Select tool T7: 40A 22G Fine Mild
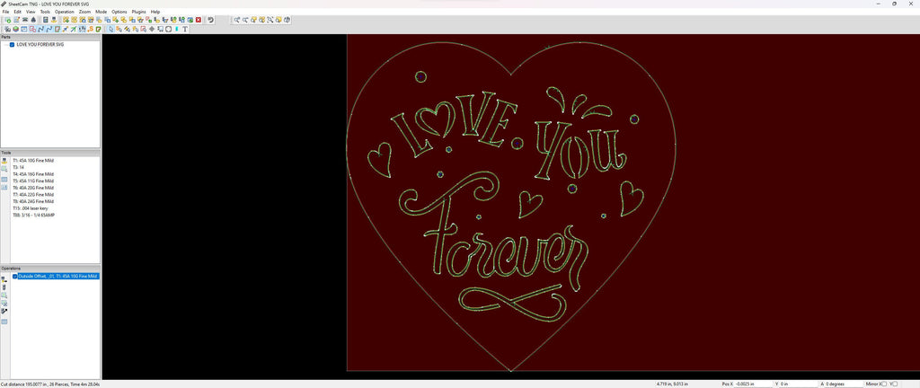Image resolution: width=920 pixels, height=388 pixels. click(33, 195)
